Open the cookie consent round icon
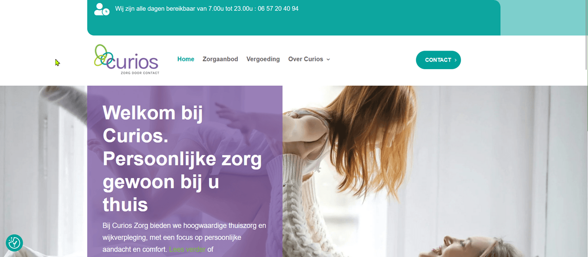The image size is (588, 257). pyautogui.click(x=14, y=243)
